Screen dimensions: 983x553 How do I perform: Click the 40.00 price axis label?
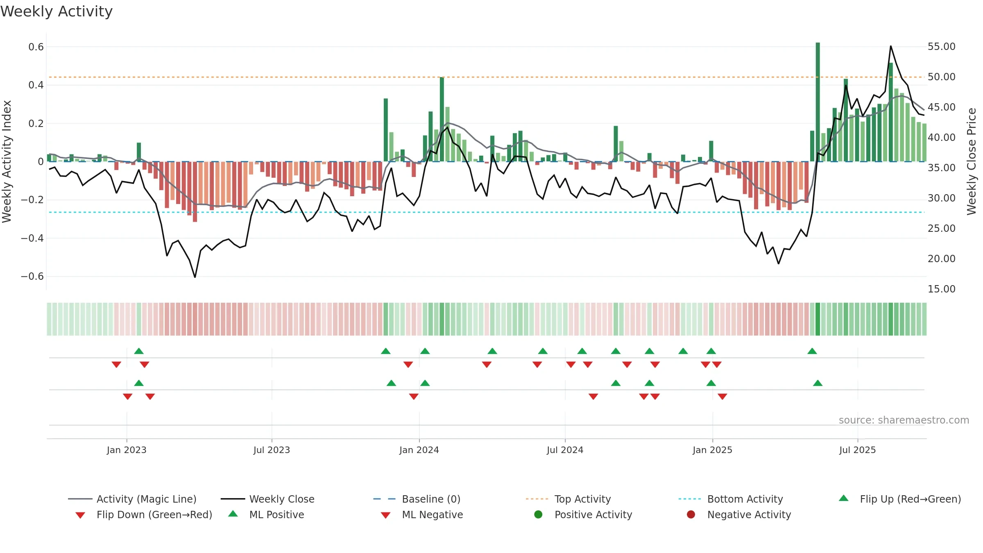942,137
